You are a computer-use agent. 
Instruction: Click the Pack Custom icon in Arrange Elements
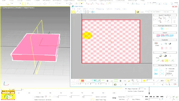coord(156,70)
